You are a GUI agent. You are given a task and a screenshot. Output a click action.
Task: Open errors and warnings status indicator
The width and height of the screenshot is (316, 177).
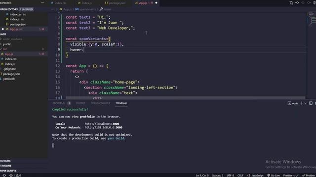pyautogui.click(x=15, y=176)
